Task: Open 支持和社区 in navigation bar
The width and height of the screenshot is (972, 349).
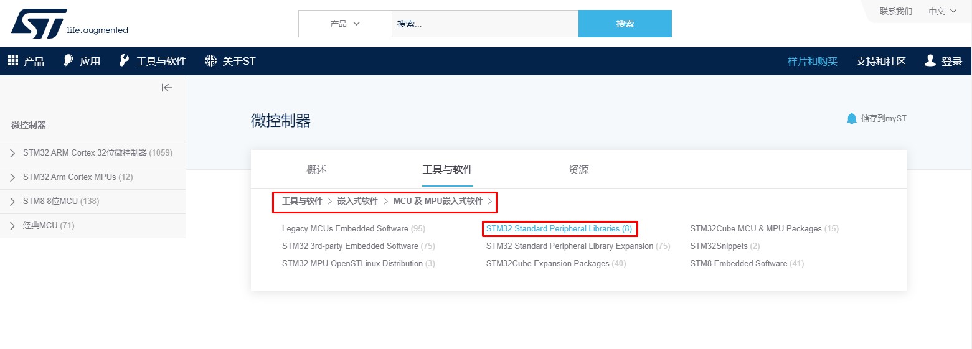Action: (881, 61)
